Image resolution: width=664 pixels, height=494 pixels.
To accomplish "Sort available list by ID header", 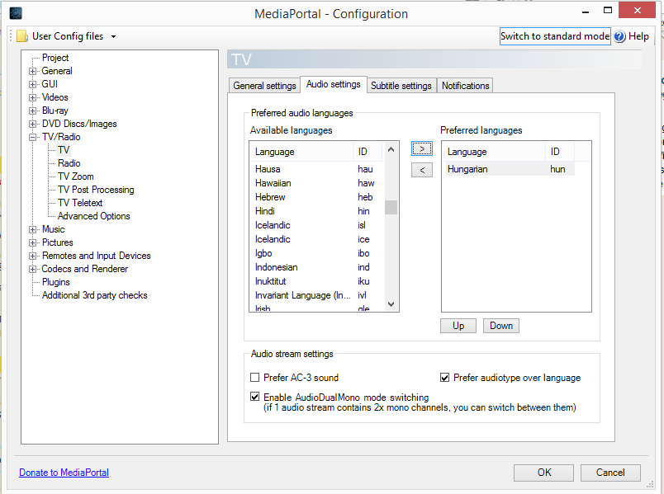I will point(368,152).
